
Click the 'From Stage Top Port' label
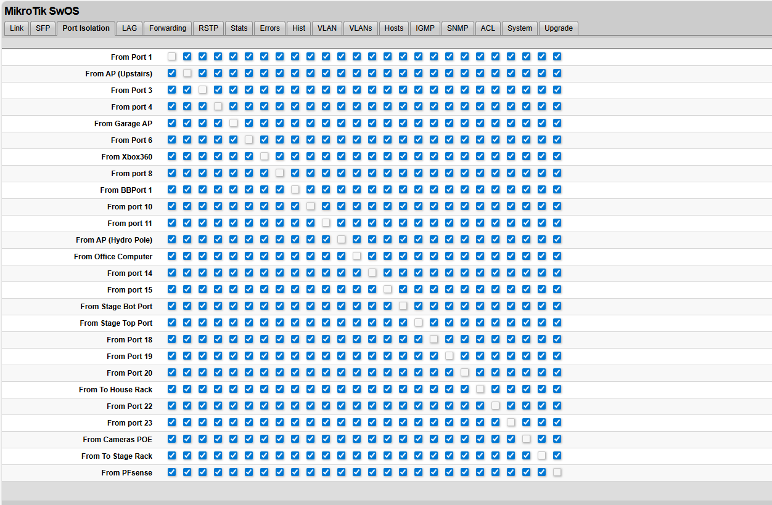tap(116, 323)
